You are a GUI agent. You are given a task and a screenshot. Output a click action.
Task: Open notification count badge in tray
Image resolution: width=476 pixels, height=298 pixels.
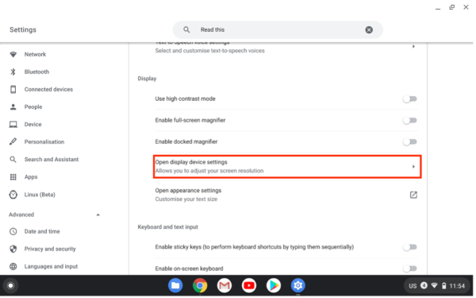click(424, 285)
